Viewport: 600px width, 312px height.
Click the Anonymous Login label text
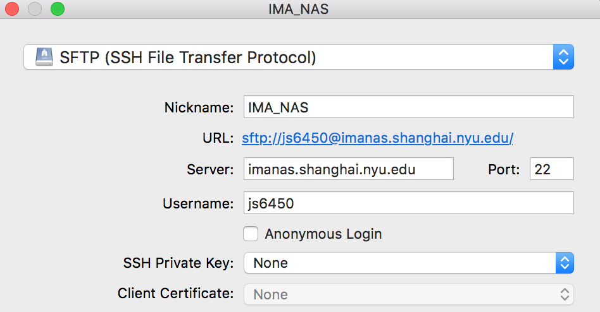tap(323, 234)
